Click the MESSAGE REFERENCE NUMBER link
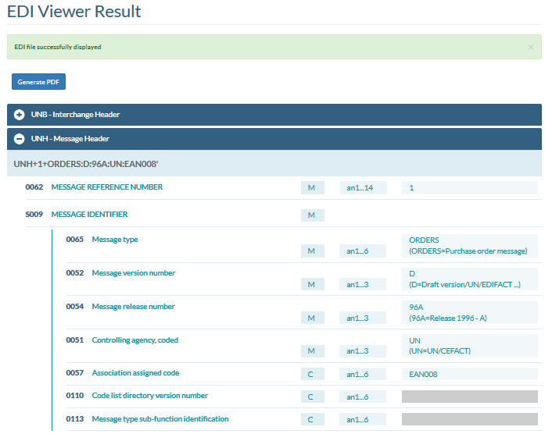This screenshot has height=434, width=545. click(106, 187)
